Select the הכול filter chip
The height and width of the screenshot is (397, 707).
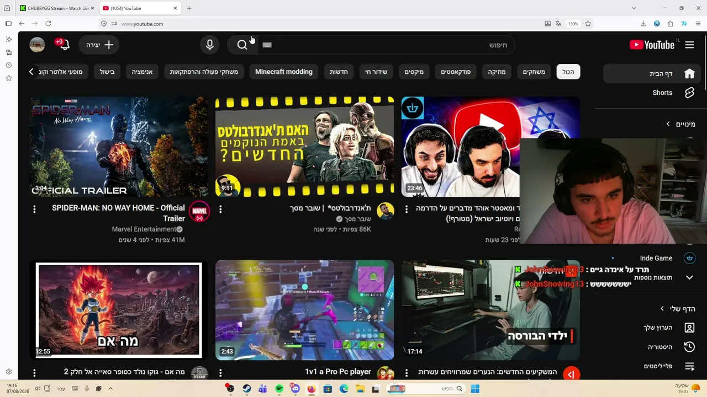click(568, 72)
